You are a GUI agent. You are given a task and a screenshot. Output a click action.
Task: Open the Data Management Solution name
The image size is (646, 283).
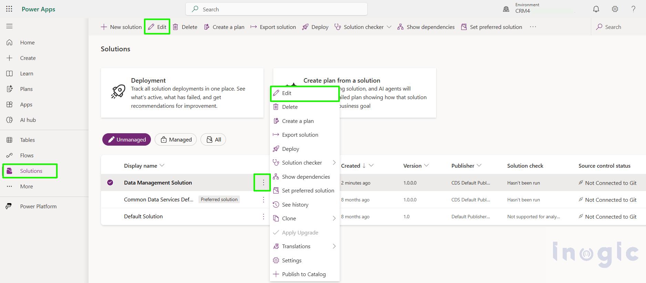point(158,182)
